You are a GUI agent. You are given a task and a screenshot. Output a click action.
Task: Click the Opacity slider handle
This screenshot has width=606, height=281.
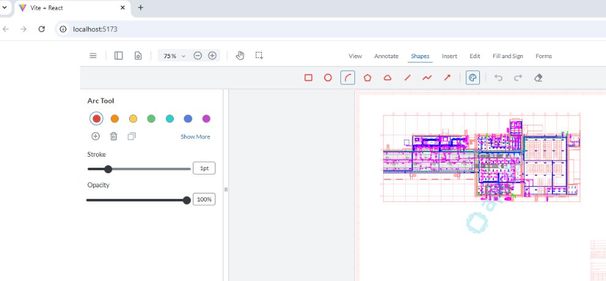click(187, 200)
